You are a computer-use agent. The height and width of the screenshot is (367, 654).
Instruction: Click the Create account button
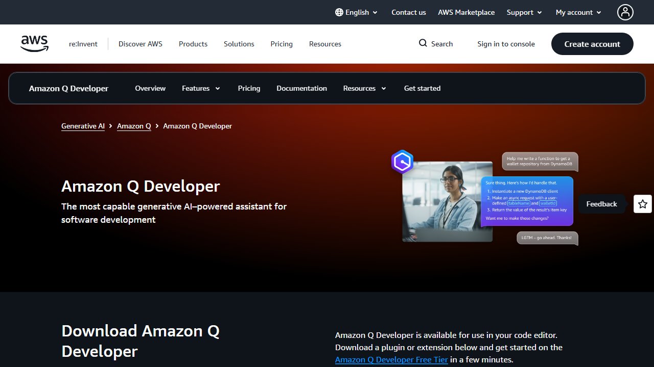[x=592, y=44]
